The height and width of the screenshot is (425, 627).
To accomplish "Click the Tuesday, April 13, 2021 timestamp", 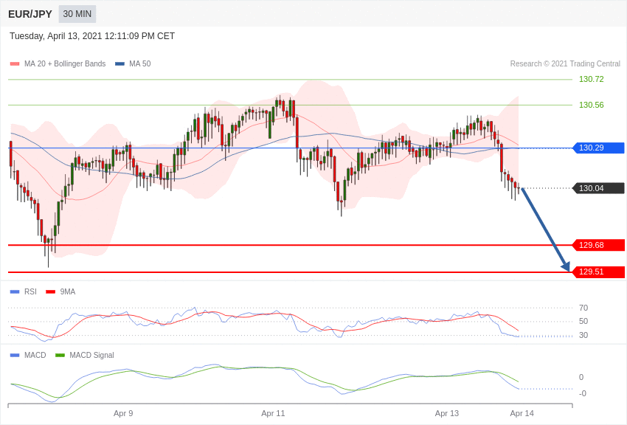I will click(92, 36).
